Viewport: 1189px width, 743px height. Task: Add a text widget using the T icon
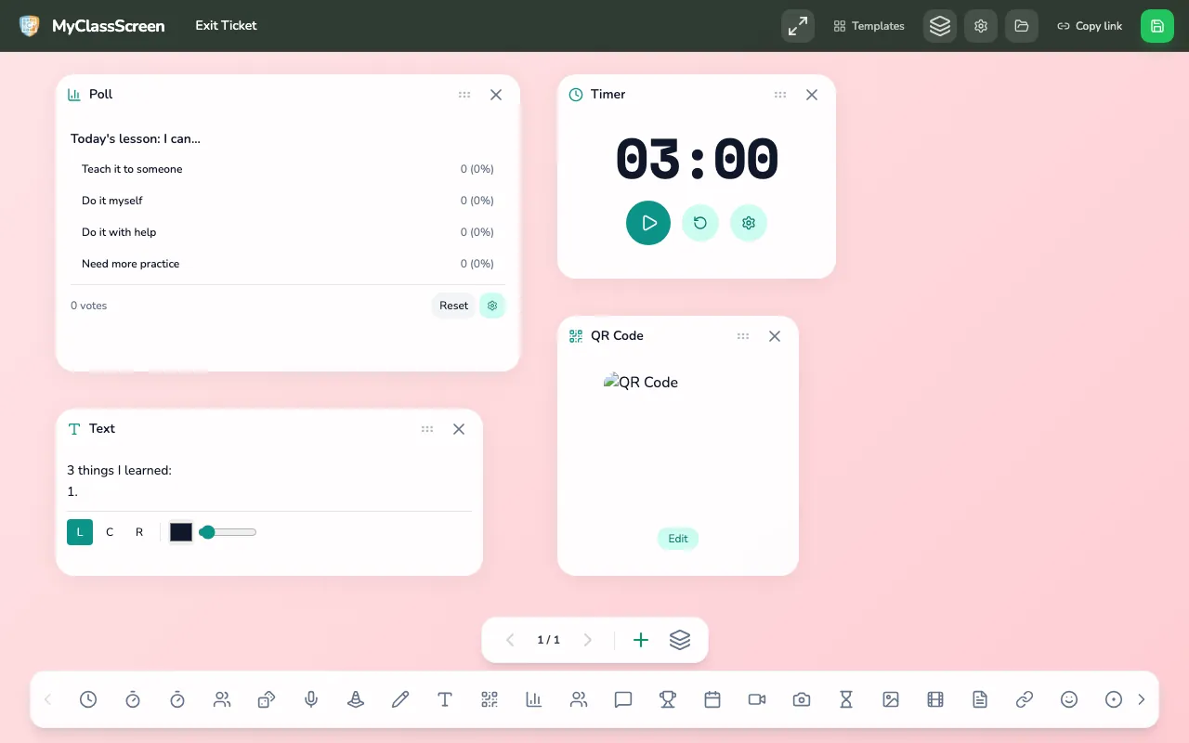445,699
